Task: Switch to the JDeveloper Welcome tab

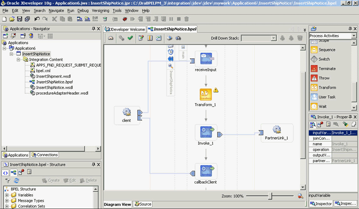Action: pyautogui.click(x=125, y=29)
